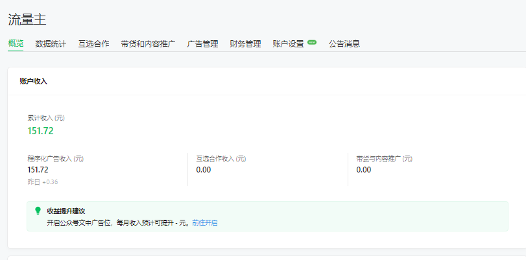The height and width of the screenshot is (260, 526).
Task: Click the 0.00 value under 带货与内容推广
Action: point(364,170)
